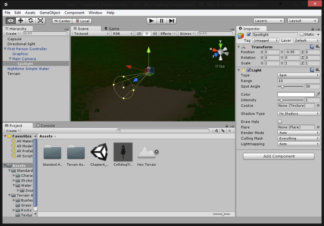
Task: Open RGB render mode dropdown
Action: (122, 34)
